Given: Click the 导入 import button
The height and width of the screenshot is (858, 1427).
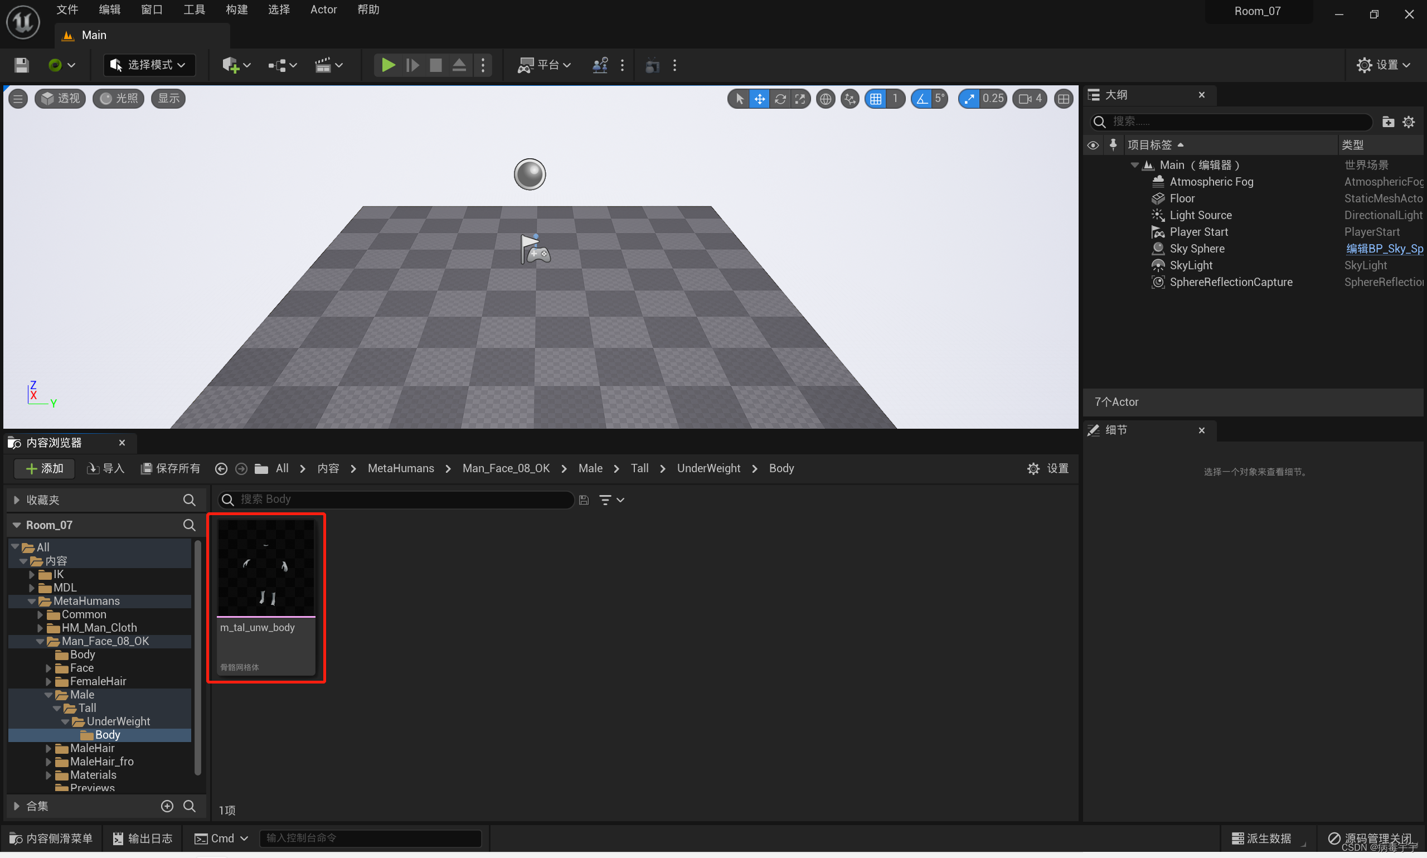Looking at the screenshot, I should click(106, 468).
